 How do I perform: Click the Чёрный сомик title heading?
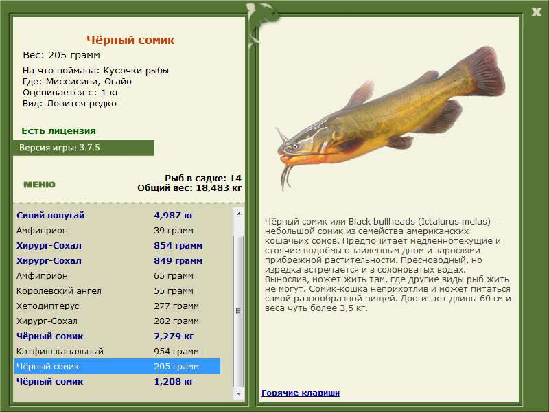click(130, 40)
